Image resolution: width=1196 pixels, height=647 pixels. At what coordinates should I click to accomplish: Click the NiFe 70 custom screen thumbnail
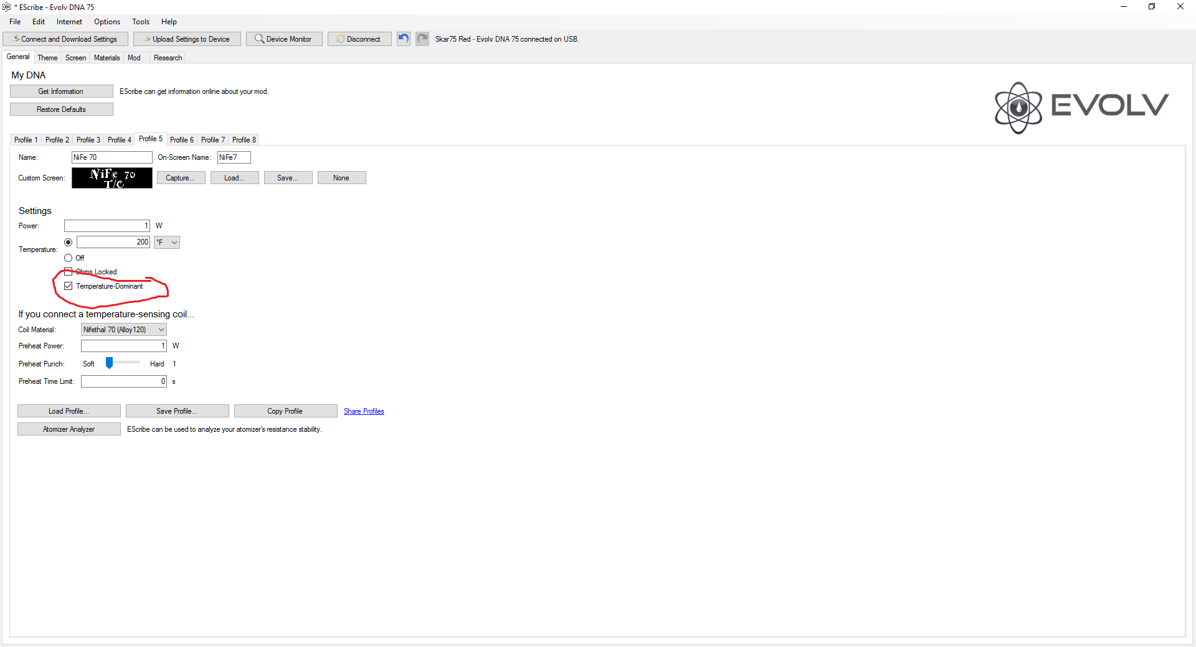point(112,178)
